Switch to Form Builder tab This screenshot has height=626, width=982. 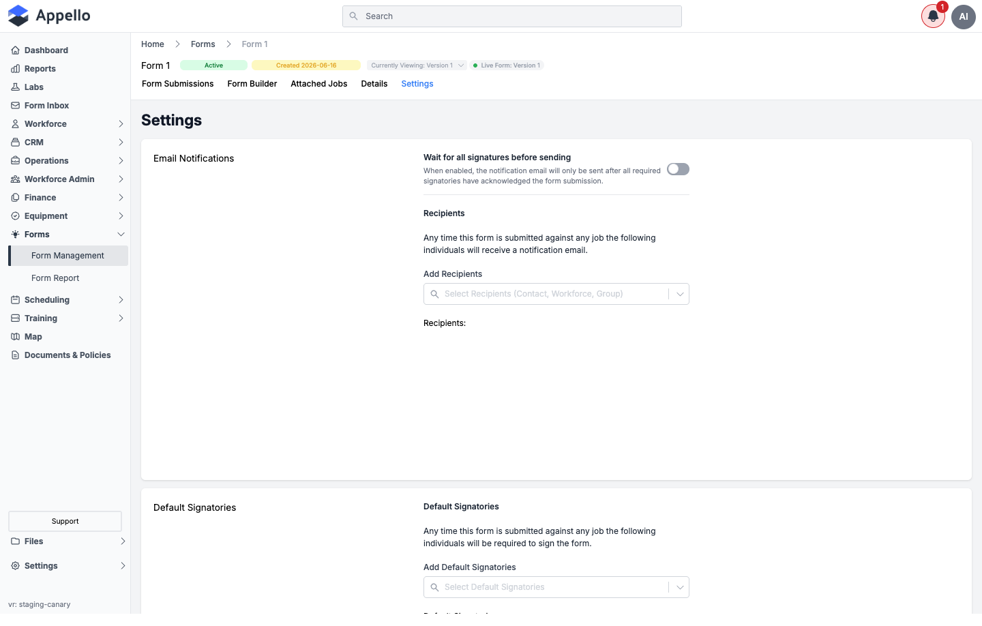coord(252,84)
